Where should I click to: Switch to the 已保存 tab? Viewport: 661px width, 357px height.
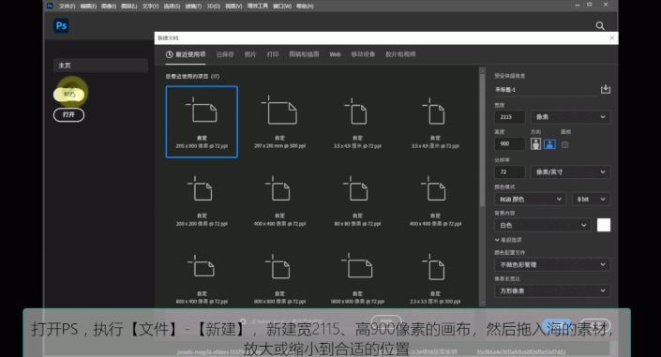point(225,54)
